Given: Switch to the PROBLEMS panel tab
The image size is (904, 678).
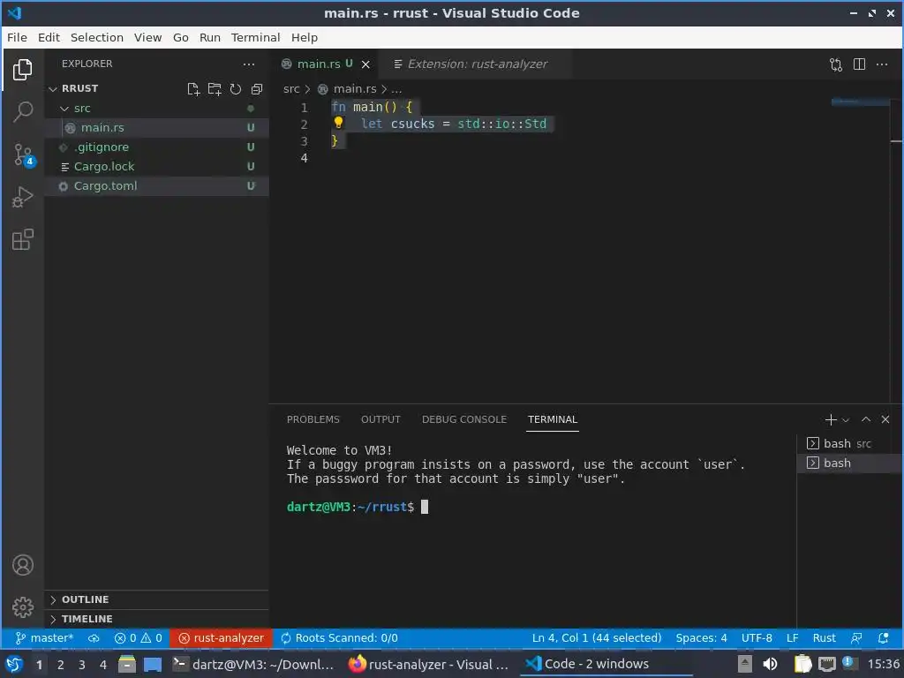Looking at the screenshot, I should coord(313,419).
